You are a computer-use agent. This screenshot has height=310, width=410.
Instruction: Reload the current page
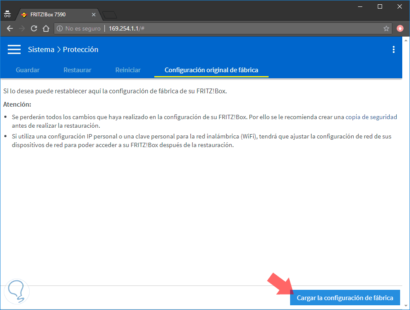[x=34, y=28]
